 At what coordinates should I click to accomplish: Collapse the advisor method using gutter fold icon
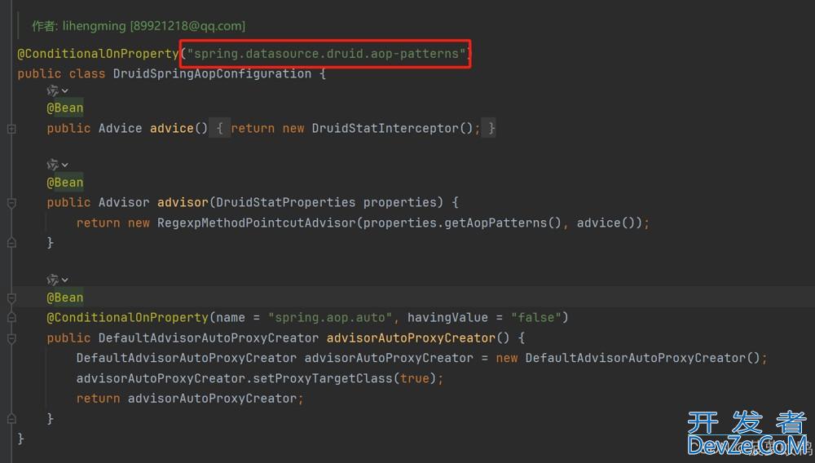11,203
